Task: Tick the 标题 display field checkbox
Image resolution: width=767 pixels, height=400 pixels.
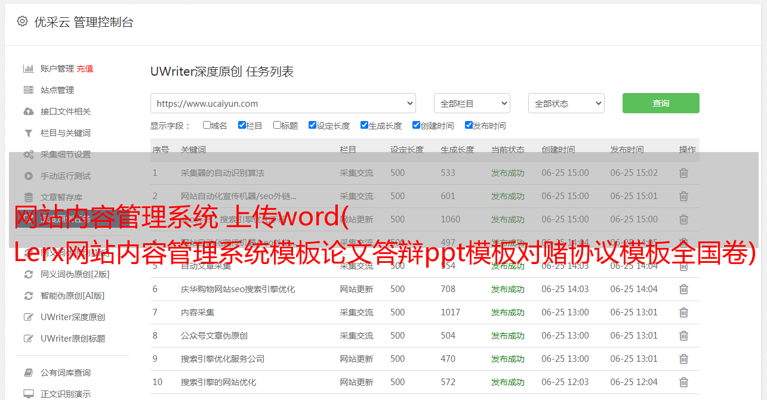Action: click(277, 125)
